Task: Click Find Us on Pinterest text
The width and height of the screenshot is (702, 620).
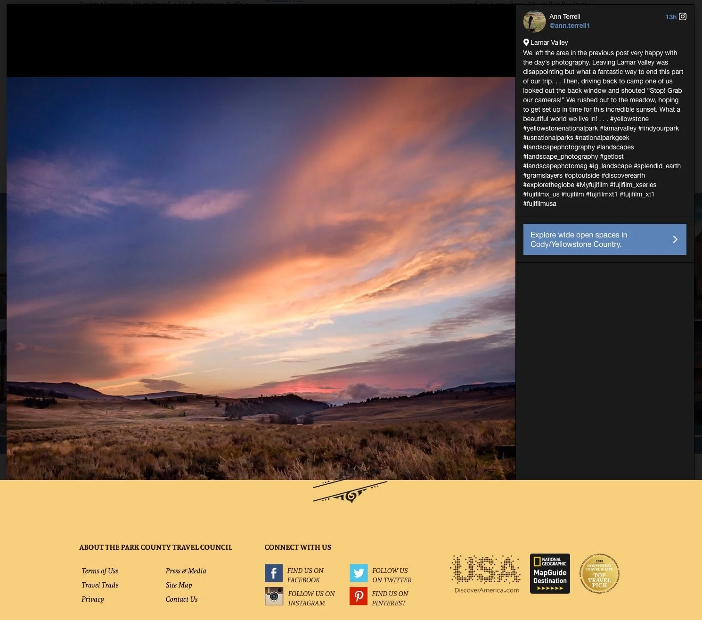Action: pos(390,598)
